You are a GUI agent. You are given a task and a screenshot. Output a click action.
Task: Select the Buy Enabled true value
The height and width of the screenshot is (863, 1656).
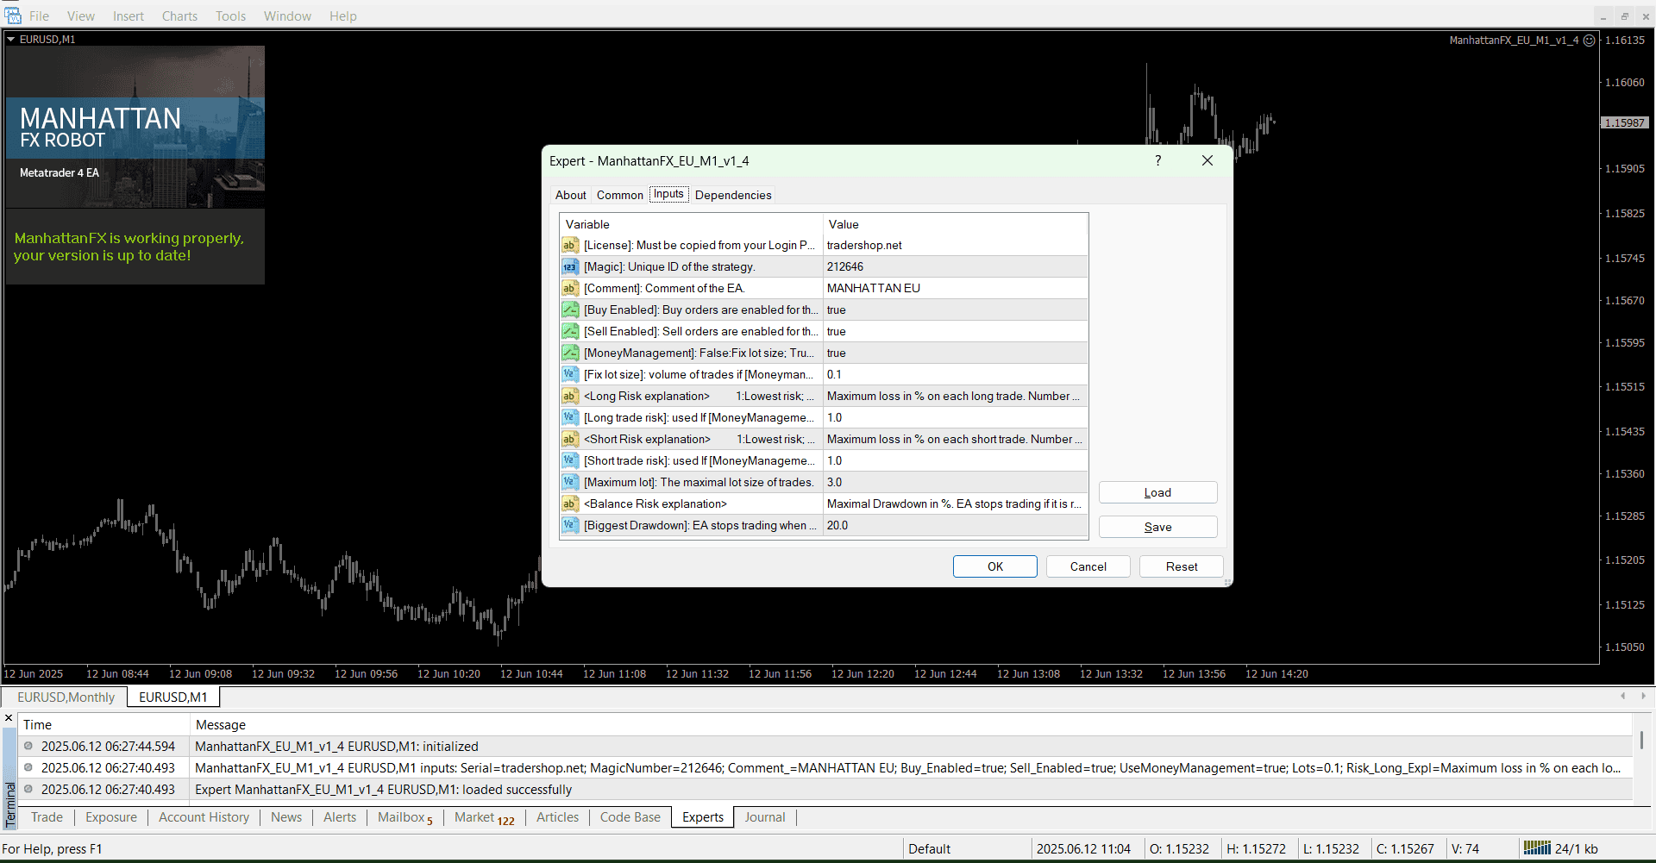[x=956, y=310]
